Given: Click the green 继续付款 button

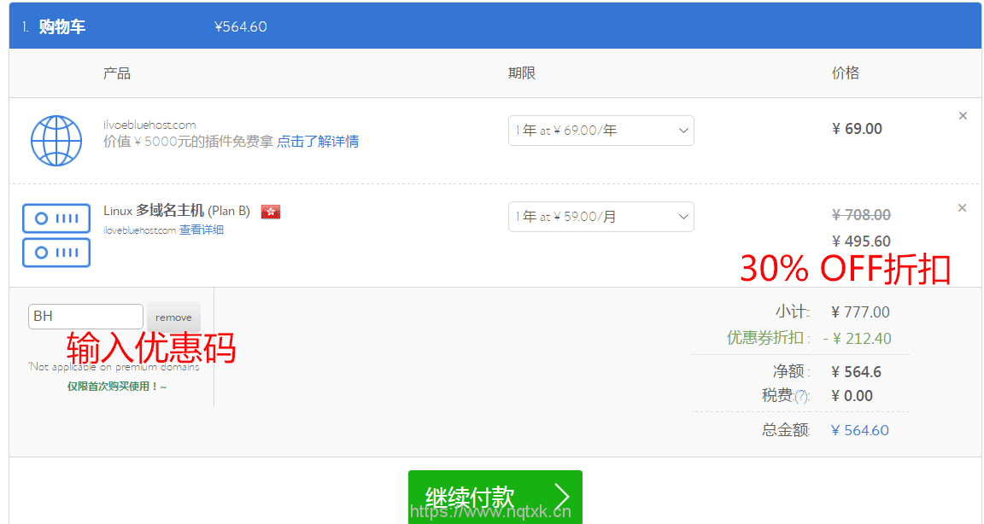Looking at the screenshot, I should [x=495, y=497].
